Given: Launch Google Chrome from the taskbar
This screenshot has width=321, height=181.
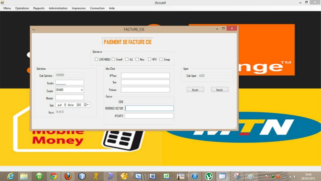Looking at the screenshot, I should pos(53,176).
